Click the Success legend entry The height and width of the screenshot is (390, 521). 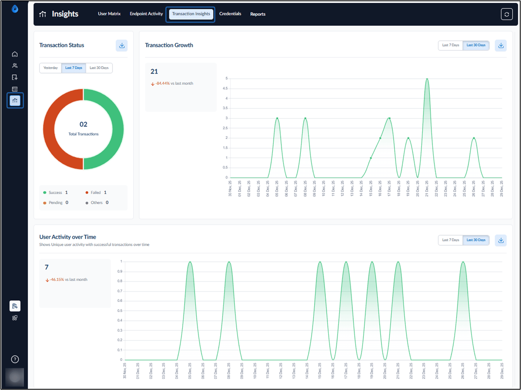[55, 193]
